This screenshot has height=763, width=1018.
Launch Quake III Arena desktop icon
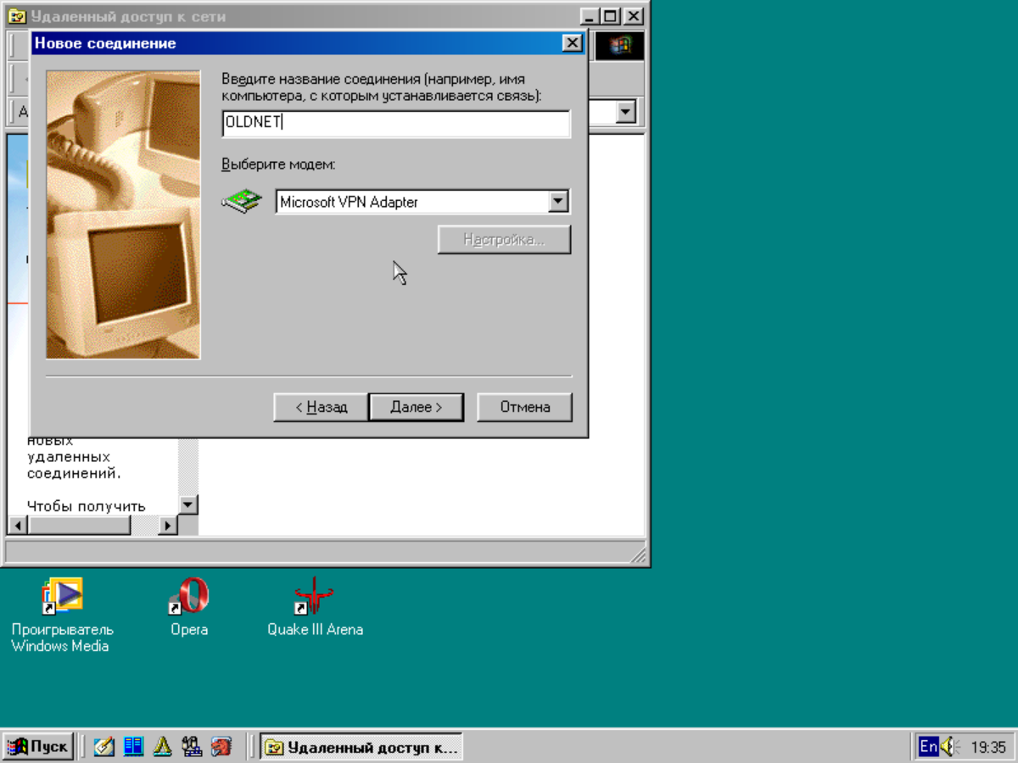[x=315, y=598]
